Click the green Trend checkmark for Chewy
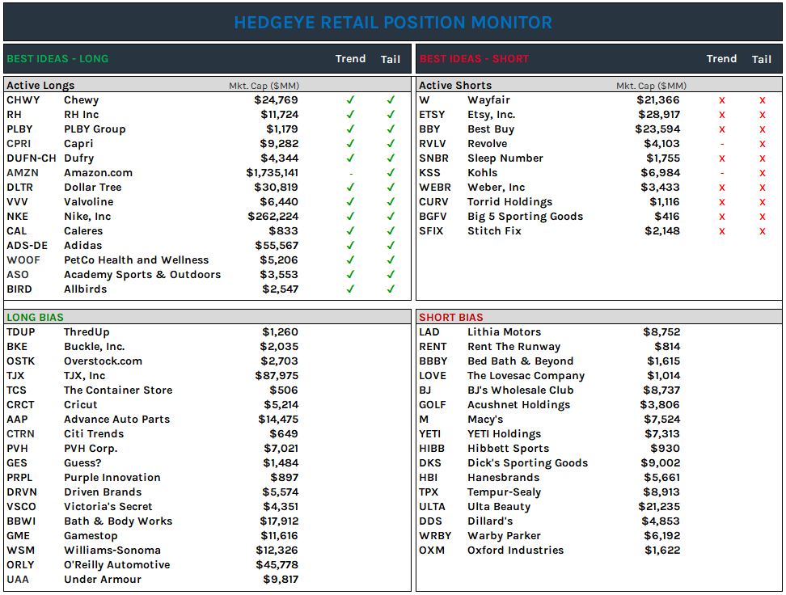Screen dimensions: 786x595 [351, 99]
